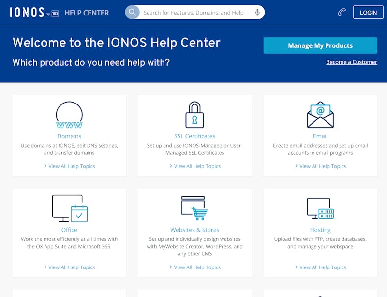Select the SSL Certificates padlock icon
387x297 pixels.
point(194,115)
